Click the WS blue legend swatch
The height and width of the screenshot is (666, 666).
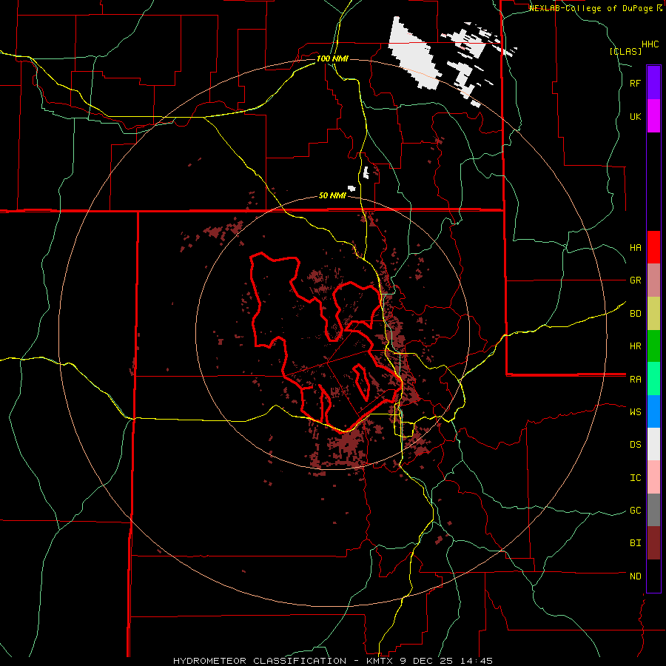(653, 411)
